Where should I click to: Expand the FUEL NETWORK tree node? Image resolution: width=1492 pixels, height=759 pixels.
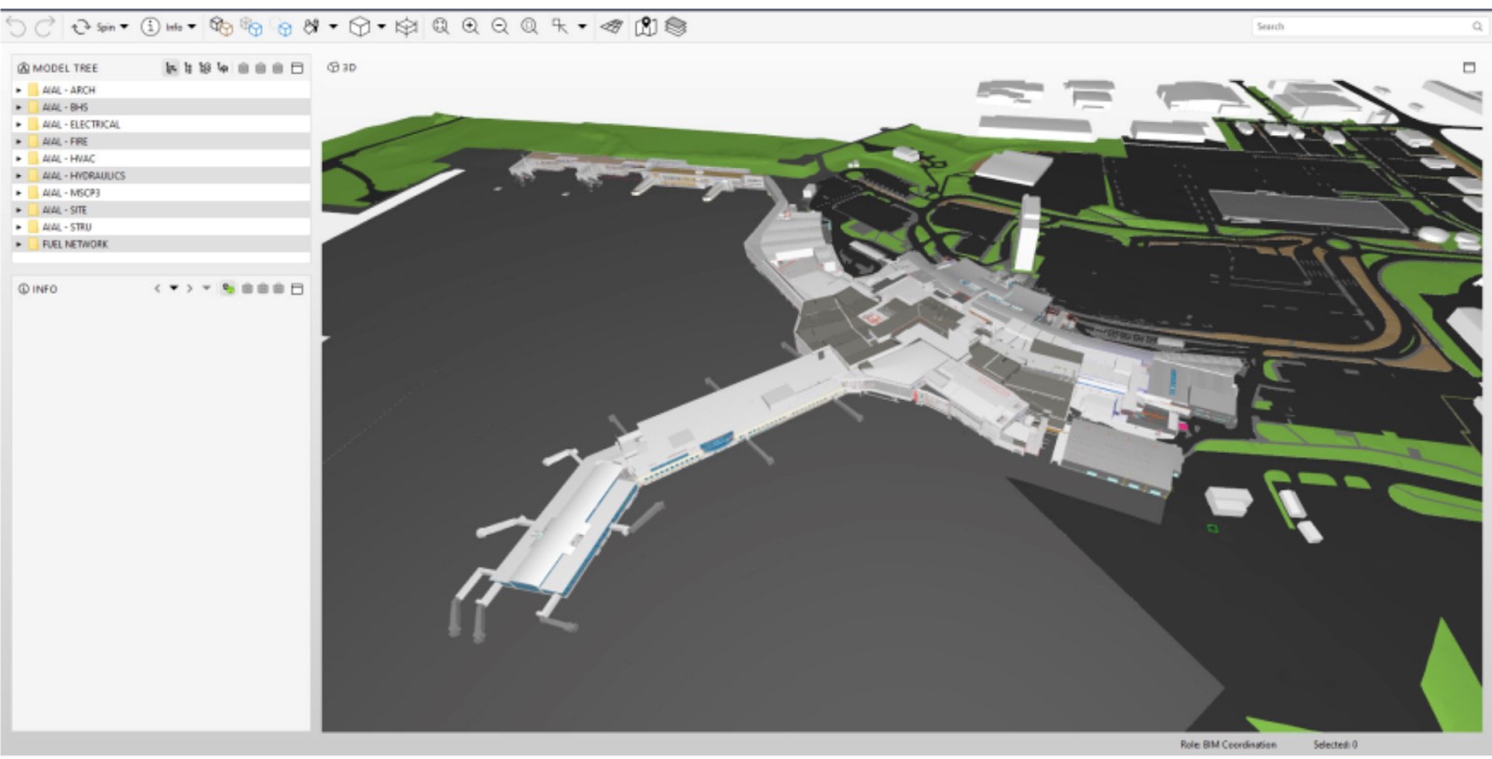pos(19,244)
